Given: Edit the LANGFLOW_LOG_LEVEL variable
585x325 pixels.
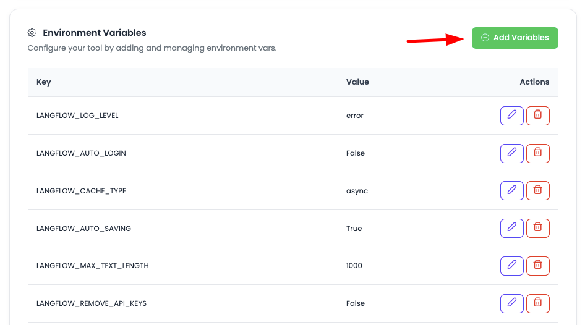Looking at the screenshot, I should point(511,116).
